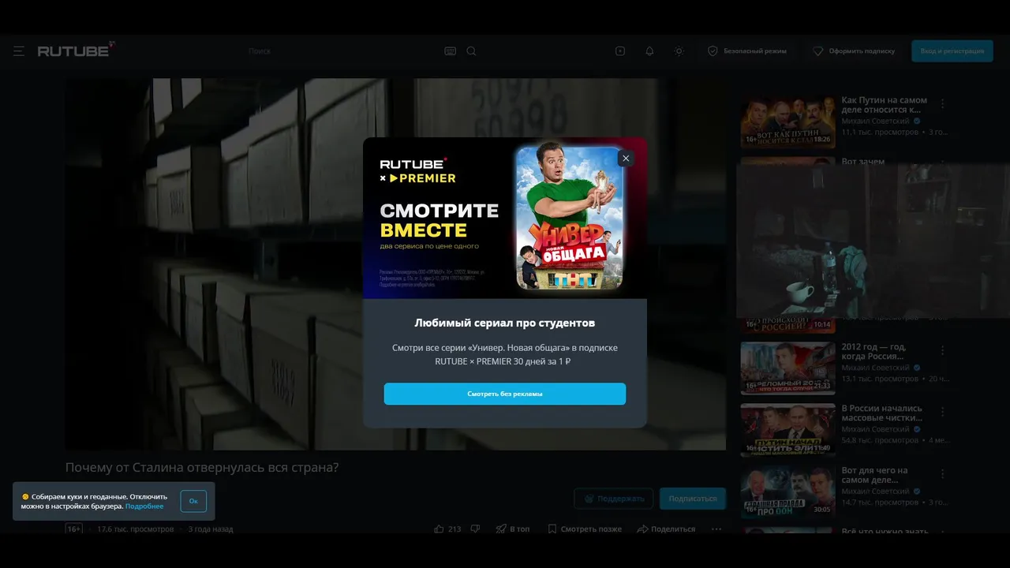
Task: Click the video title 'Почему от Сталина отвернулась вся страна?'
Action: [x=202, y=468]
